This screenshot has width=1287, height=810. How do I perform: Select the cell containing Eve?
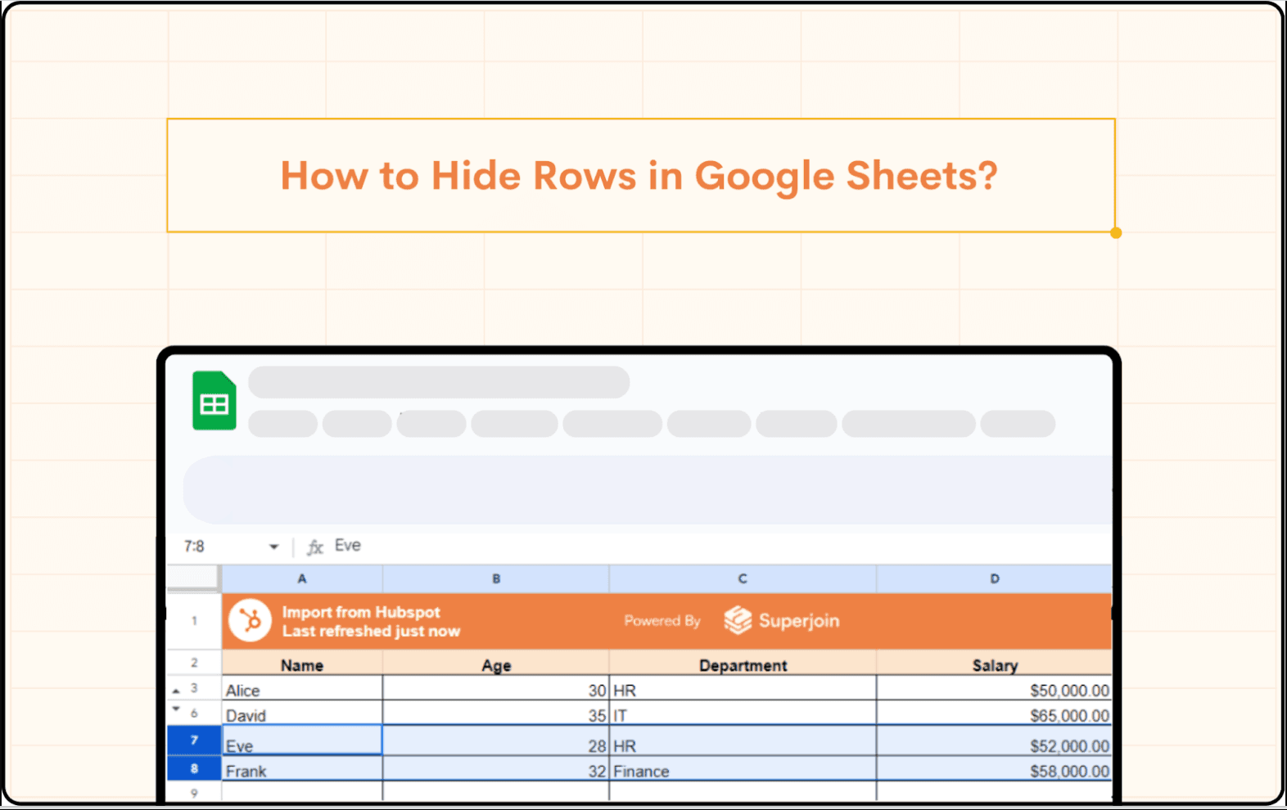pos(302,741)
